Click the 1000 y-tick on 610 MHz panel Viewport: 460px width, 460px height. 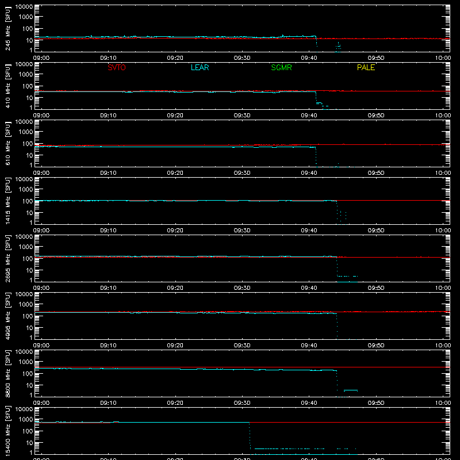[x=26, y=132]
